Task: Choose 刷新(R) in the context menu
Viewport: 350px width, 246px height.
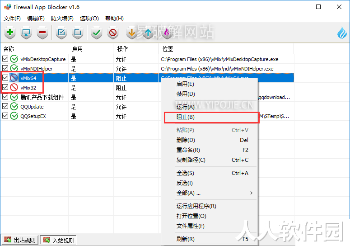Action: click(x=210, y=239)
